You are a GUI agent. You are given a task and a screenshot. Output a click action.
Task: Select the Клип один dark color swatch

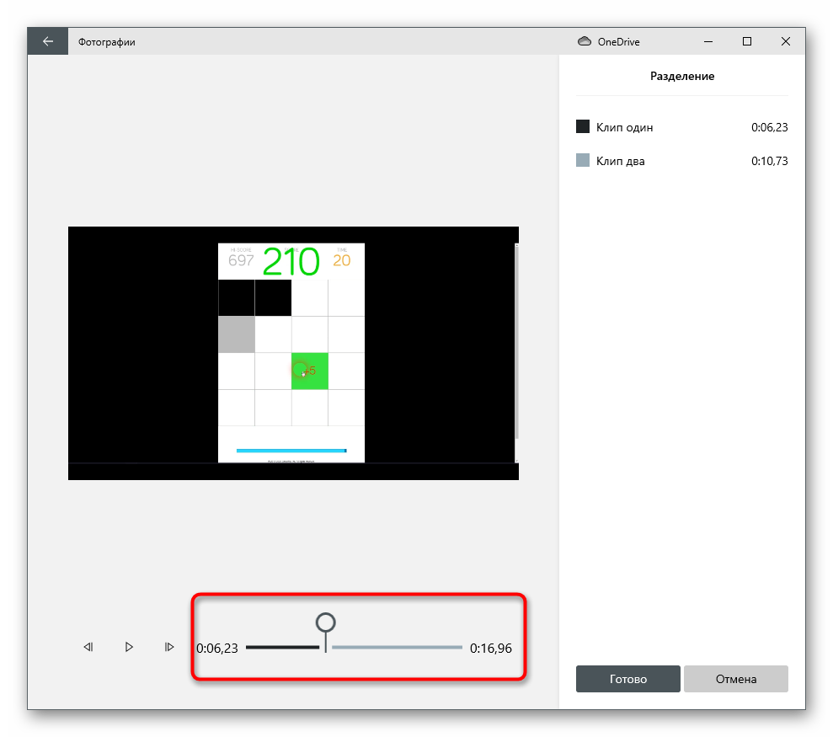coord(583,126)
